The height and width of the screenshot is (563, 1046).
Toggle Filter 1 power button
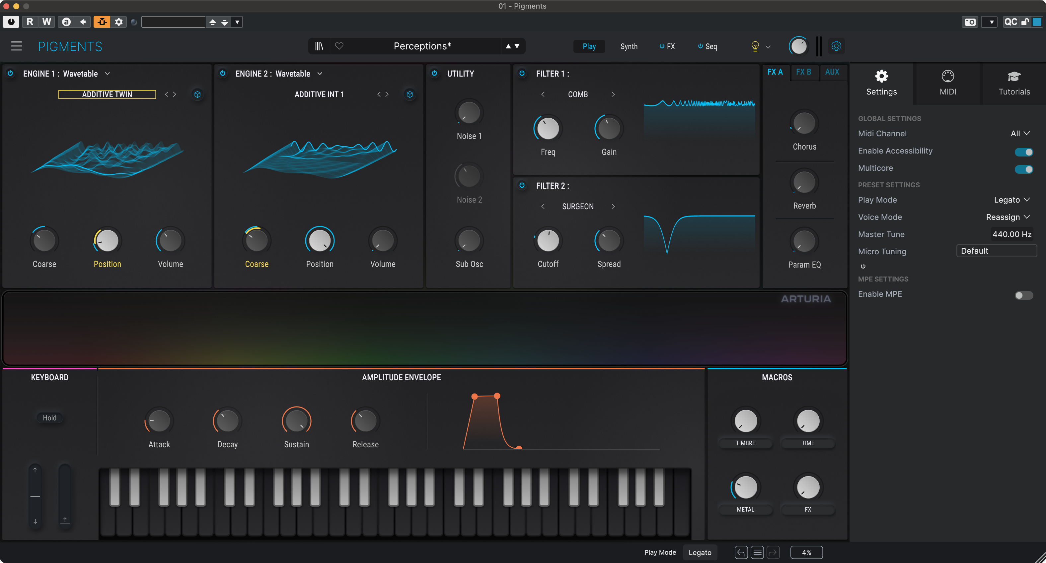522,73
